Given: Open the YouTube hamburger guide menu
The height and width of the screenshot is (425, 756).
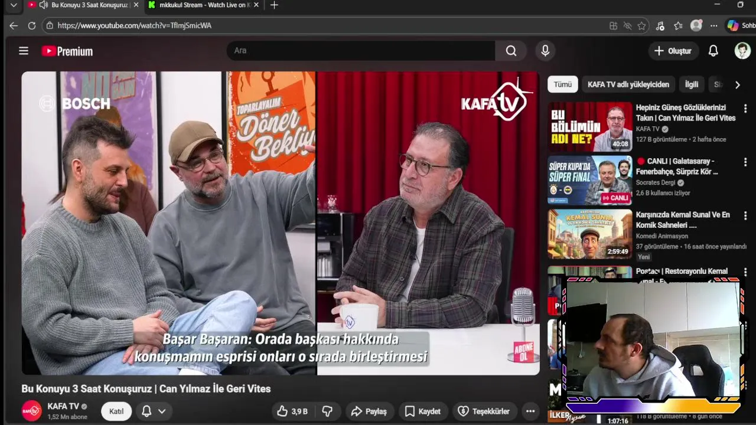Looking at the screenshot, I should (24, 51).
